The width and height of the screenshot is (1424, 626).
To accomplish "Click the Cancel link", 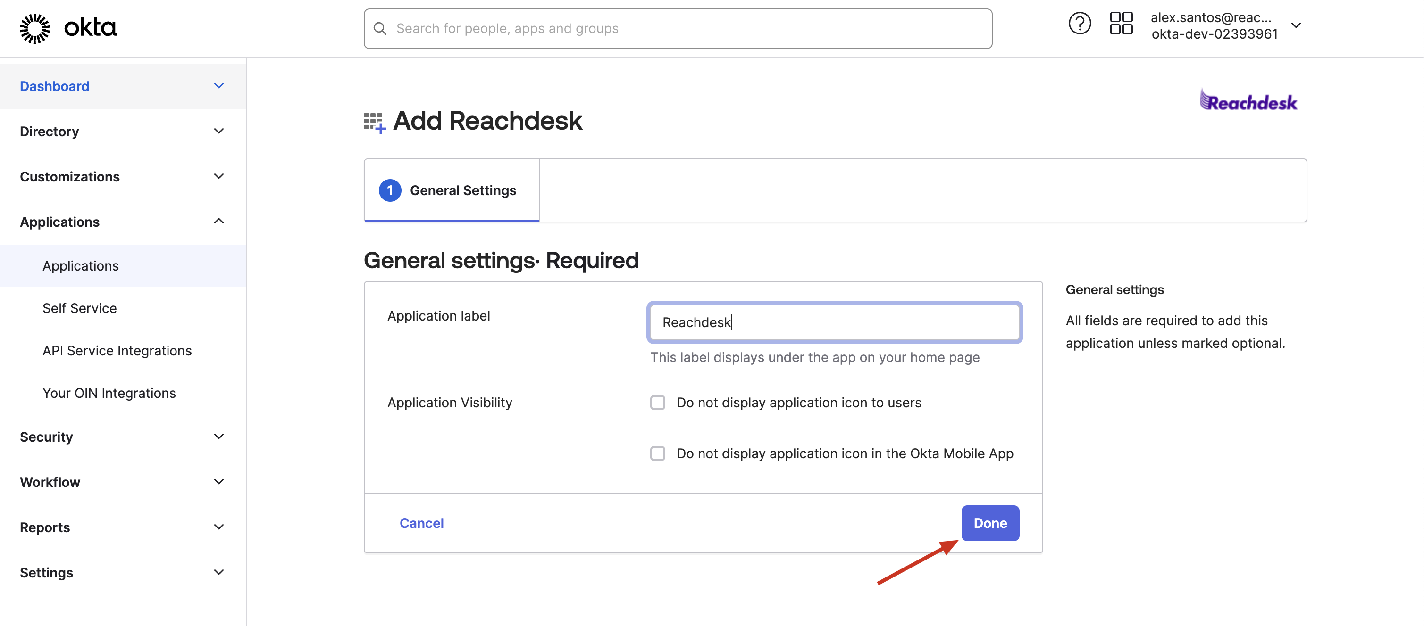I will 421,523.
